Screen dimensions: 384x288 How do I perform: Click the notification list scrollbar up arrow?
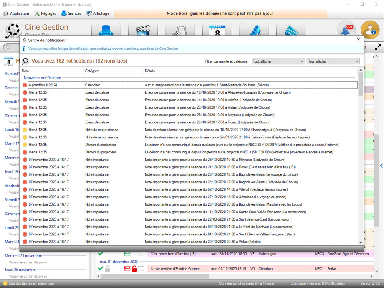tap(361, 71)
